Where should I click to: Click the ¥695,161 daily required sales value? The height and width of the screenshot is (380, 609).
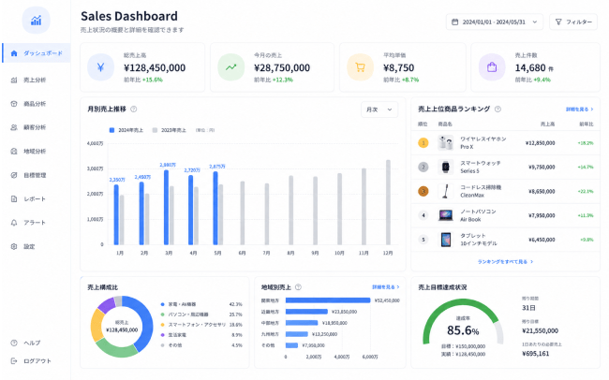click(x=536, y=354)
